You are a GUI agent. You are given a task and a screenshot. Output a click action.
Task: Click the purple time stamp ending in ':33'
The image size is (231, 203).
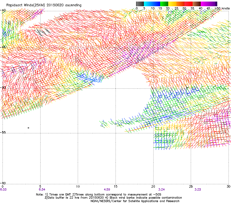coord(3,190)
